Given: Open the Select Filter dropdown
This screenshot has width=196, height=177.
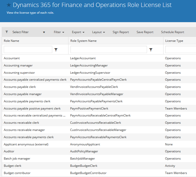Looking at the screenshot, I should tap(28, 32).
